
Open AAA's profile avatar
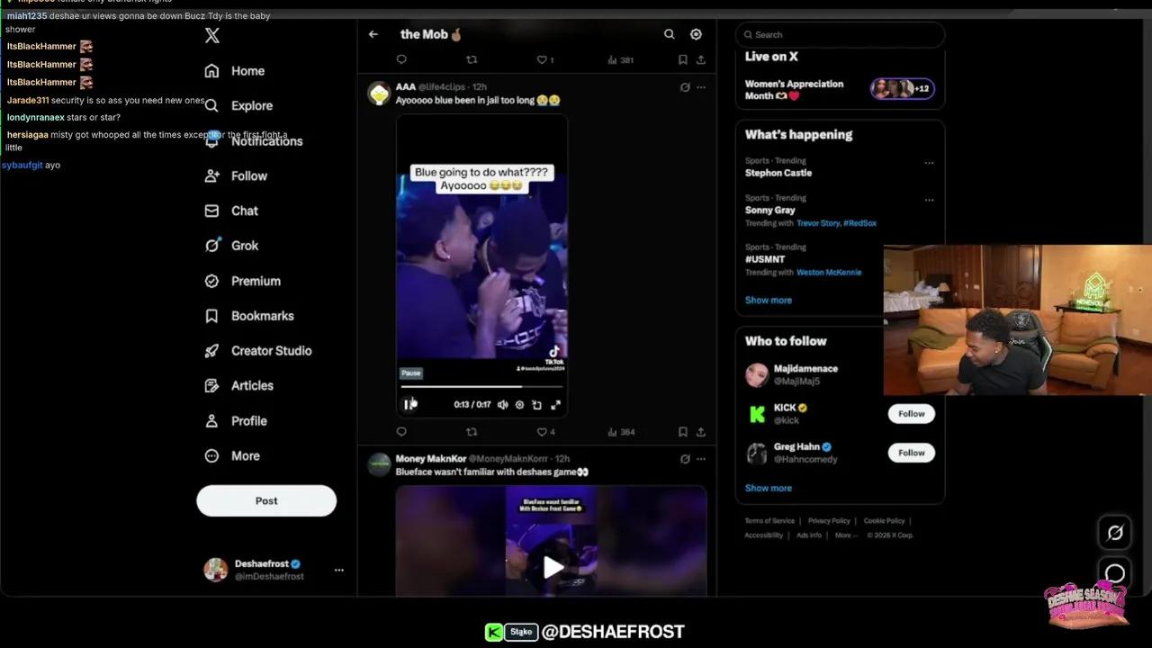[379, 93]
